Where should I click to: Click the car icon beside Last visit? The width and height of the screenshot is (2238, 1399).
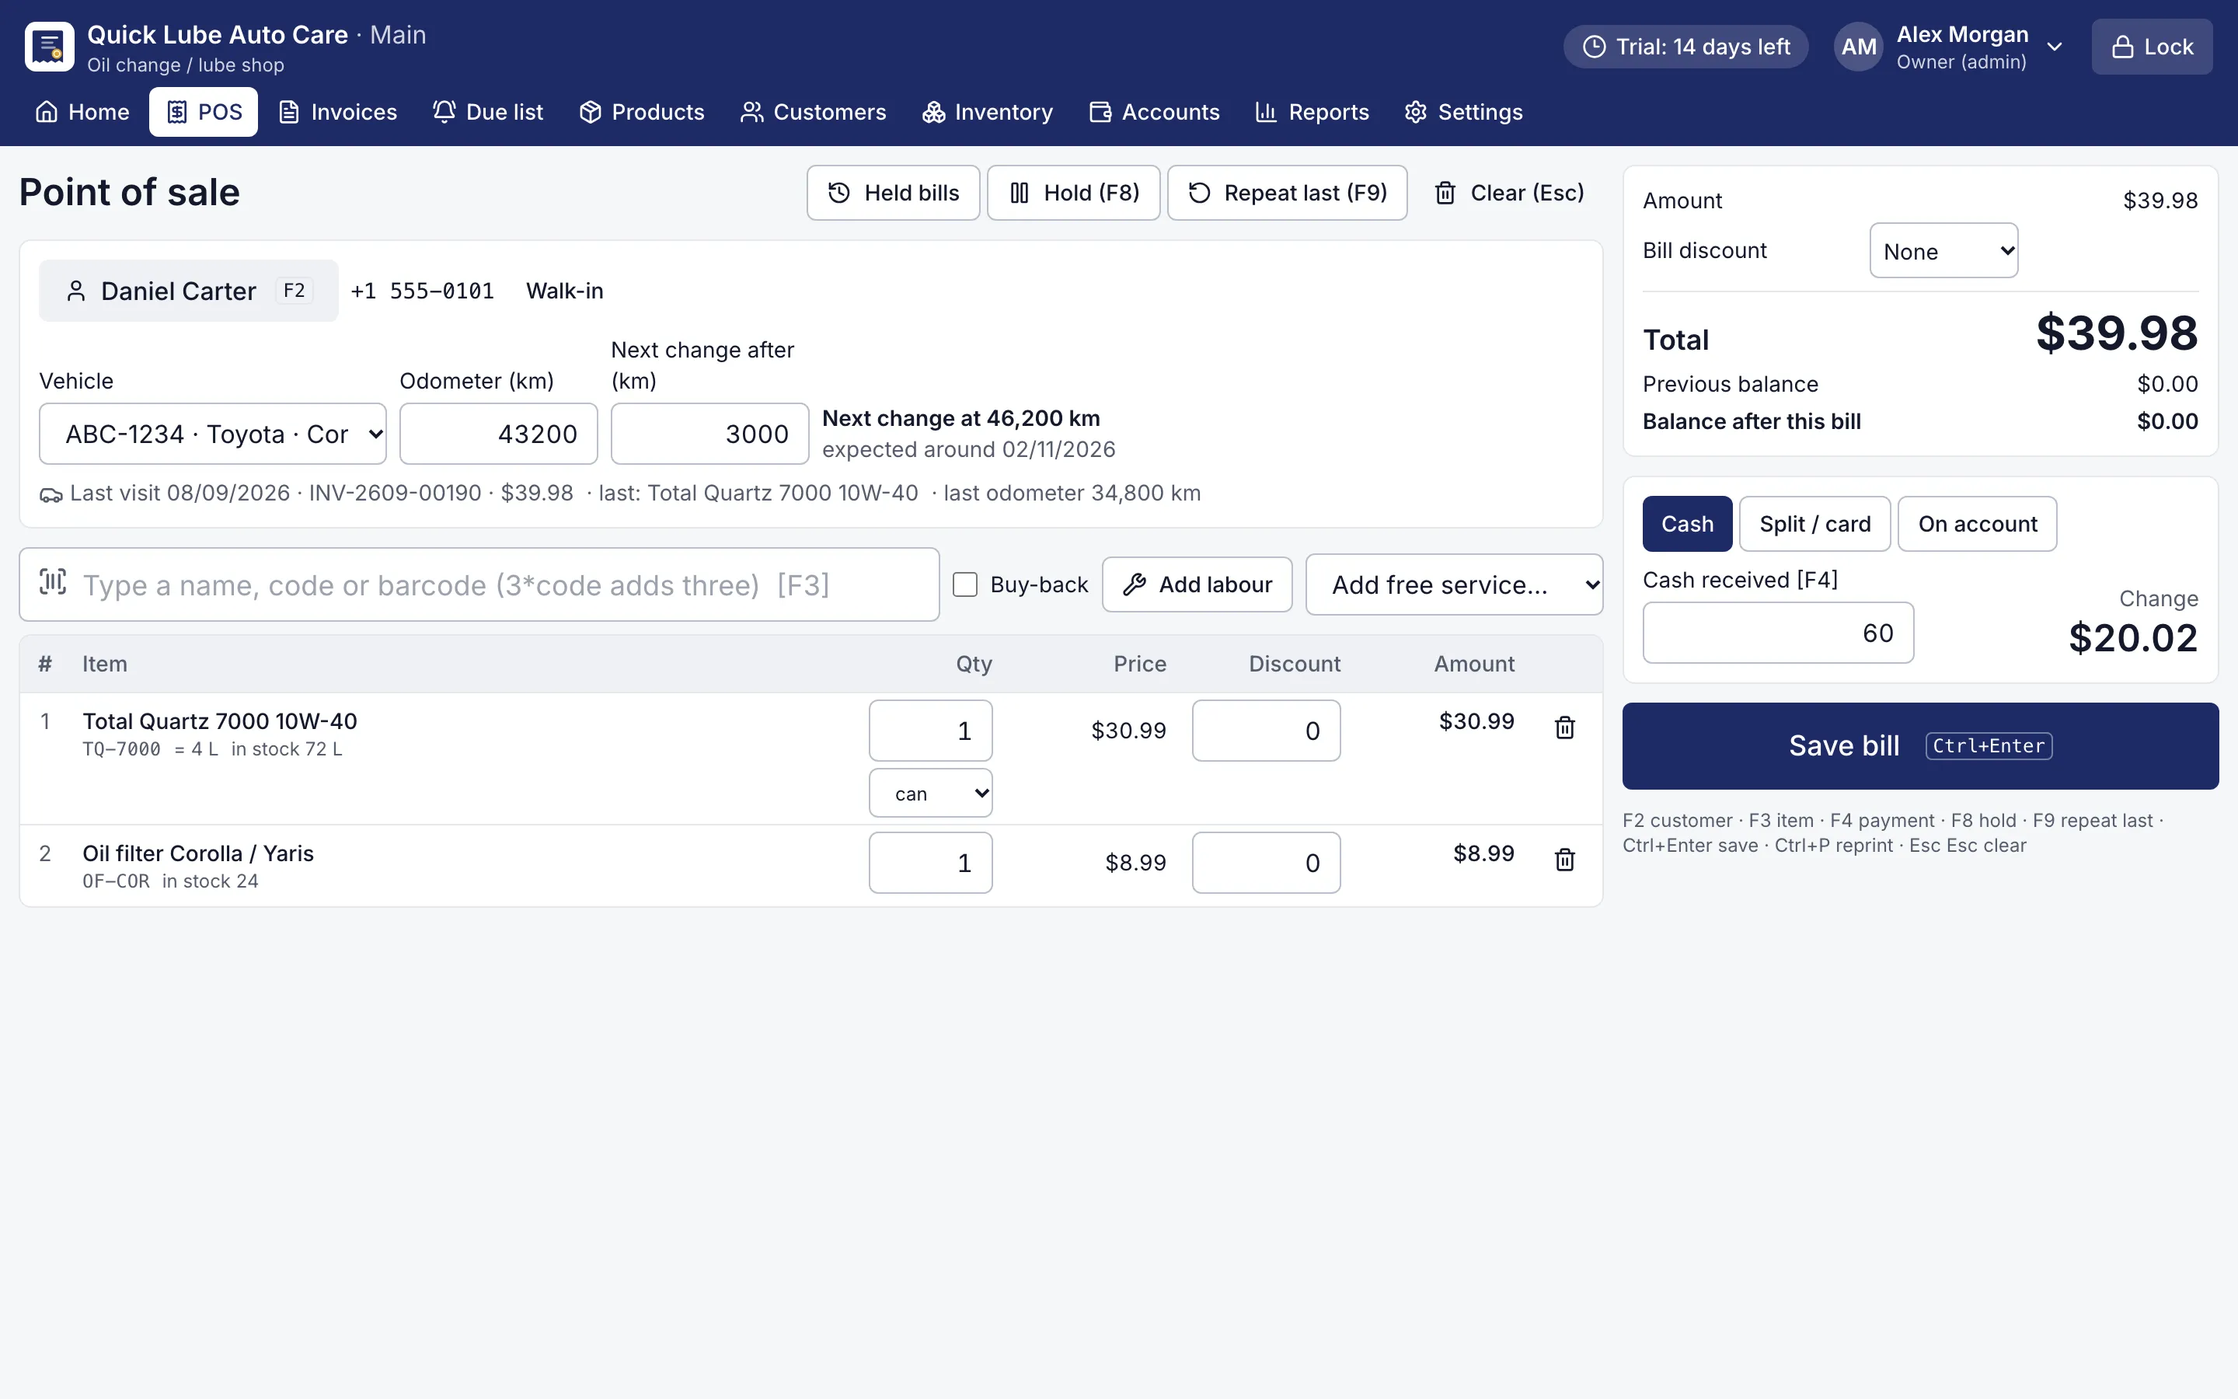pos(51,495)
